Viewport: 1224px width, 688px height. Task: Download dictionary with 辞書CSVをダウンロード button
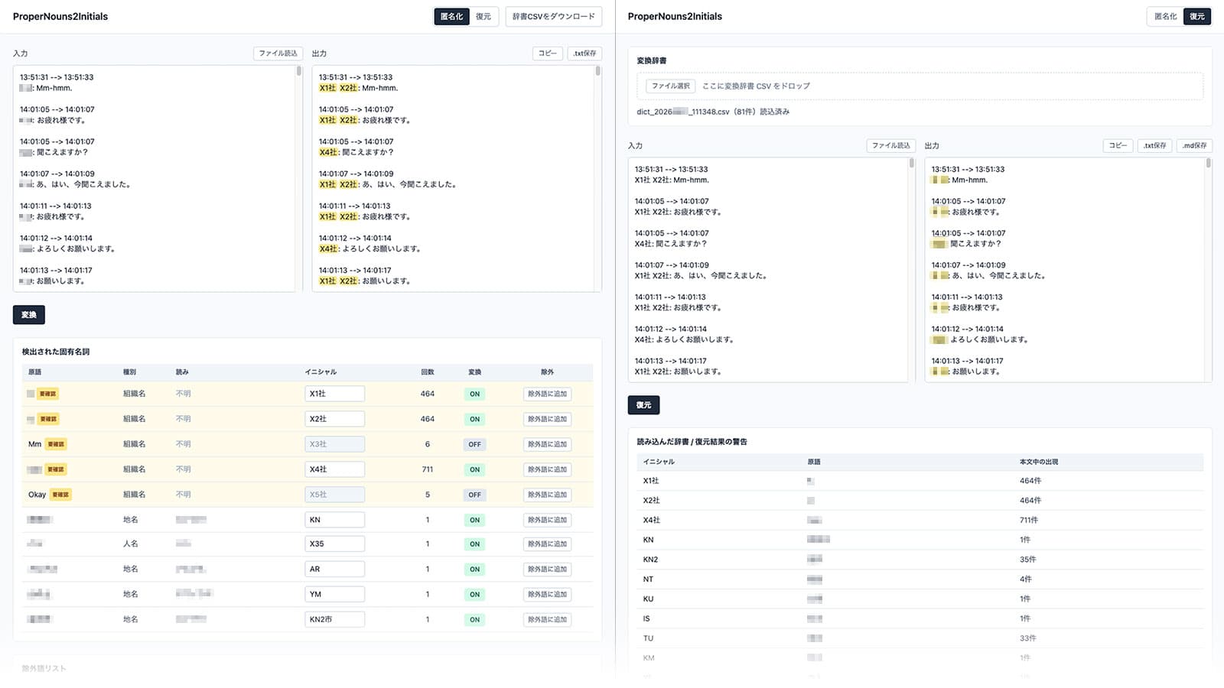[x=554, y=16]
